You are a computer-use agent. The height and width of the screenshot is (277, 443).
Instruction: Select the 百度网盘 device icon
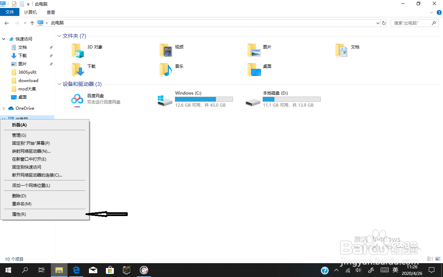pos(77,100)
